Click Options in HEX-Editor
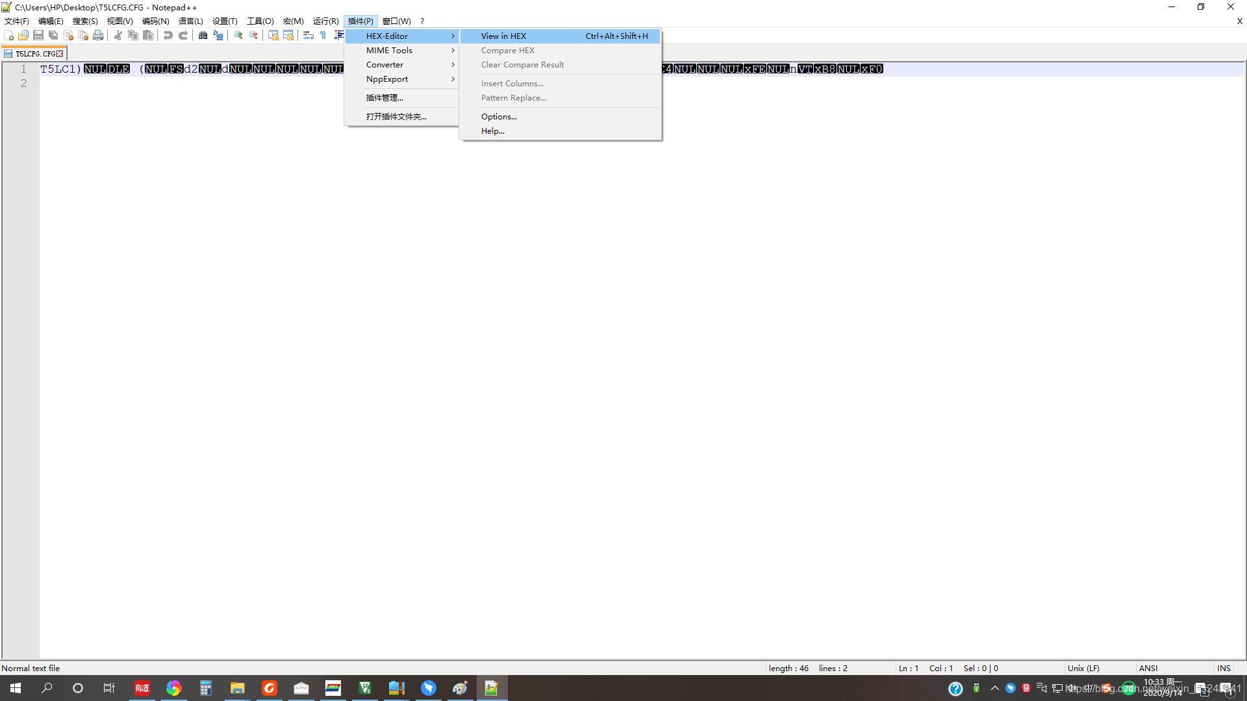1247x701 pixels. tap(499, 116)
